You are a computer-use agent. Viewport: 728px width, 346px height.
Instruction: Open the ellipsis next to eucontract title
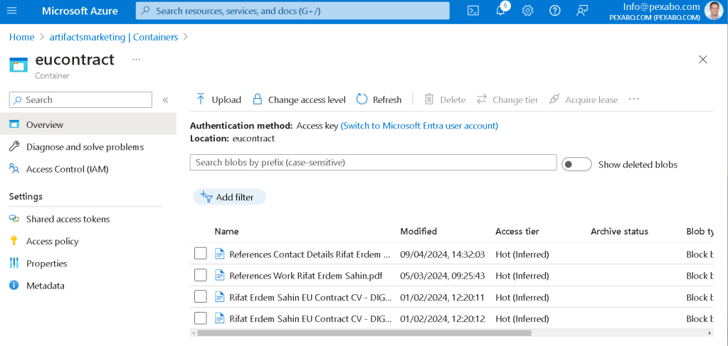coord(136,60)
